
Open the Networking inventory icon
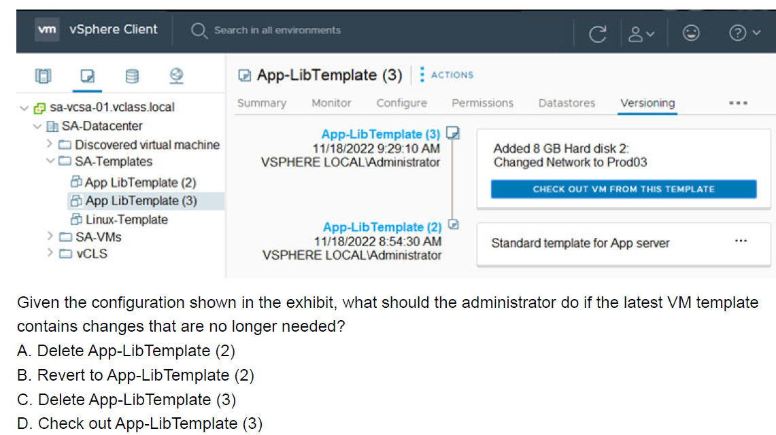175,76
